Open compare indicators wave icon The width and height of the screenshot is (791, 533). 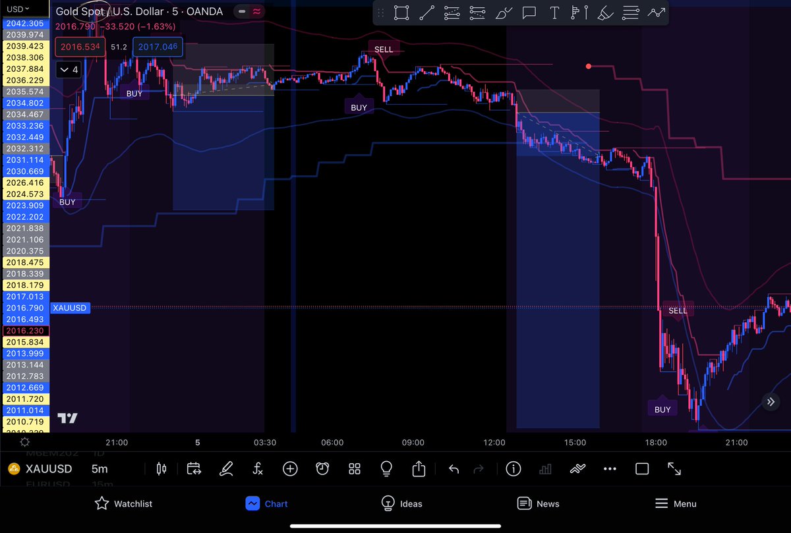pyautogui.click(x=577, y=469)
